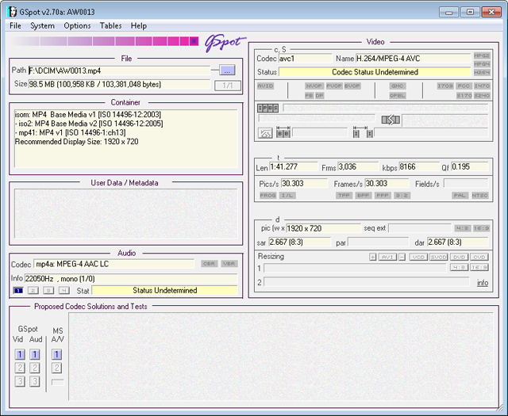Open the Options menu
This screenshot has width=508, height=416.
pyautogui.click(x=77, y=26)
